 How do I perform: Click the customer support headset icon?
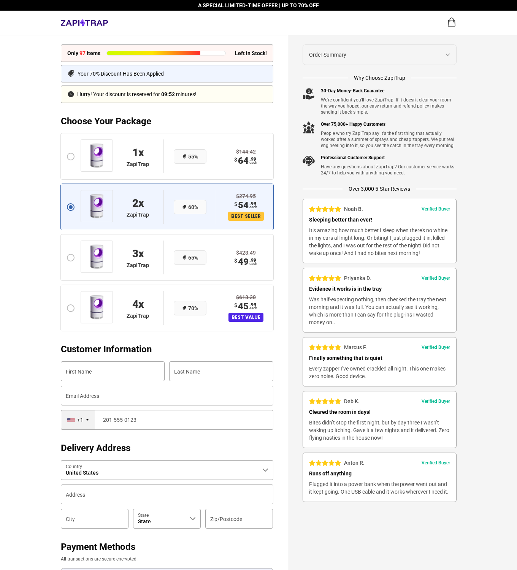(x=309, y=161)
